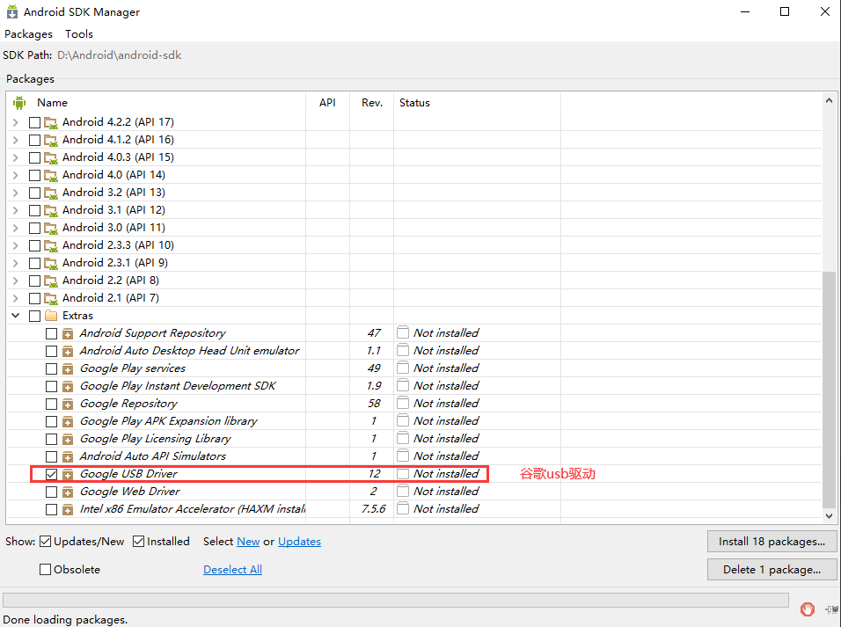The width and height of the screenshot is (841, 627).
Task: Click the Android Support Repository package icon
Action: pyautogui.click(x=68, y=334)
